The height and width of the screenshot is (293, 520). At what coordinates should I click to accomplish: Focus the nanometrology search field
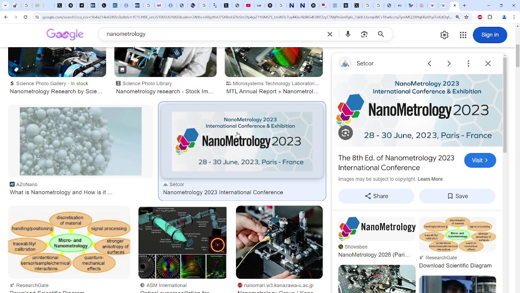(213, 34)
